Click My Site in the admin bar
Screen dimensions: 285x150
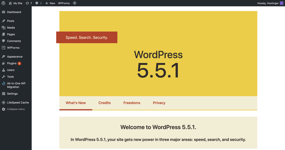point(18,3)
